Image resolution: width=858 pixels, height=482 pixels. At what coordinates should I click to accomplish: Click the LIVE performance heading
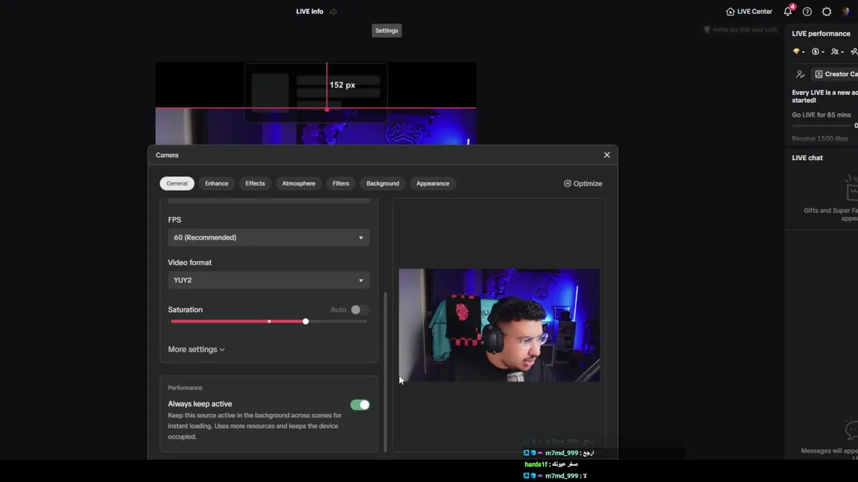(820, 33)
